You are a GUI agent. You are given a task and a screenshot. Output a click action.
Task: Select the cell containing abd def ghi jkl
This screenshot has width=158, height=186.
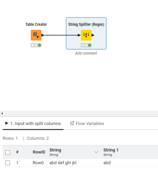click(63, 163)
